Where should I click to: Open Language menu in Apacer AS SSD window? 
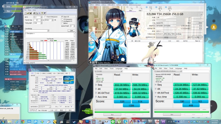click(178, 68)
